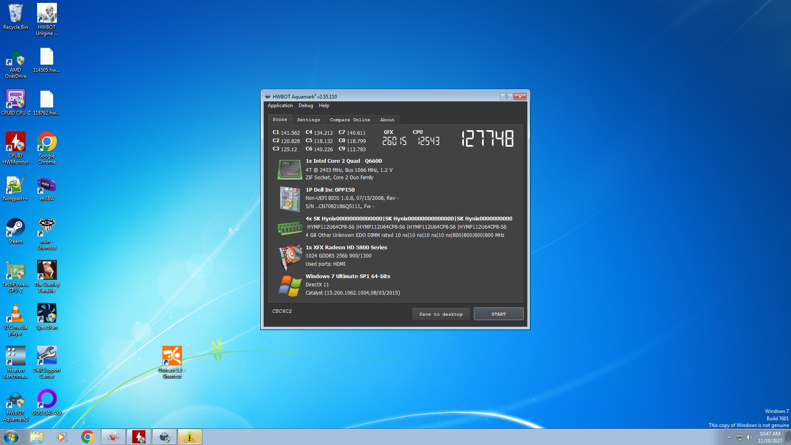Open nwn - Shortcut icon
This screenshot has width=791, height=445.
[47, 234]
